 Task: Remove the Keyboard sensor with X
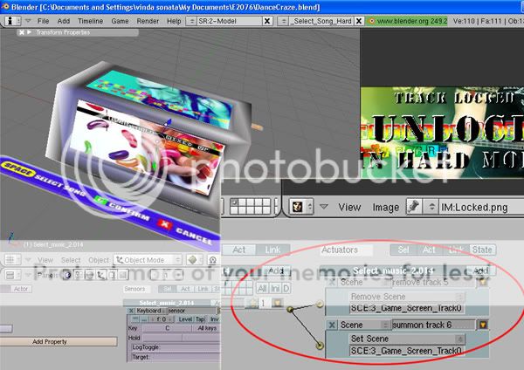(131, 310)
